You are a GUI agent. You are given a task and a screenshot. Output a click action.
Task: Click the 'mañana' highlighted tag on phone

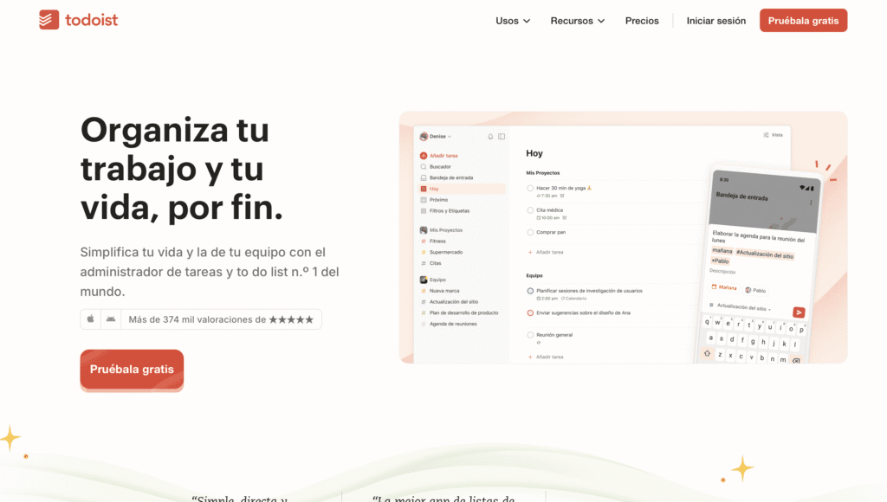pos(722,250)
